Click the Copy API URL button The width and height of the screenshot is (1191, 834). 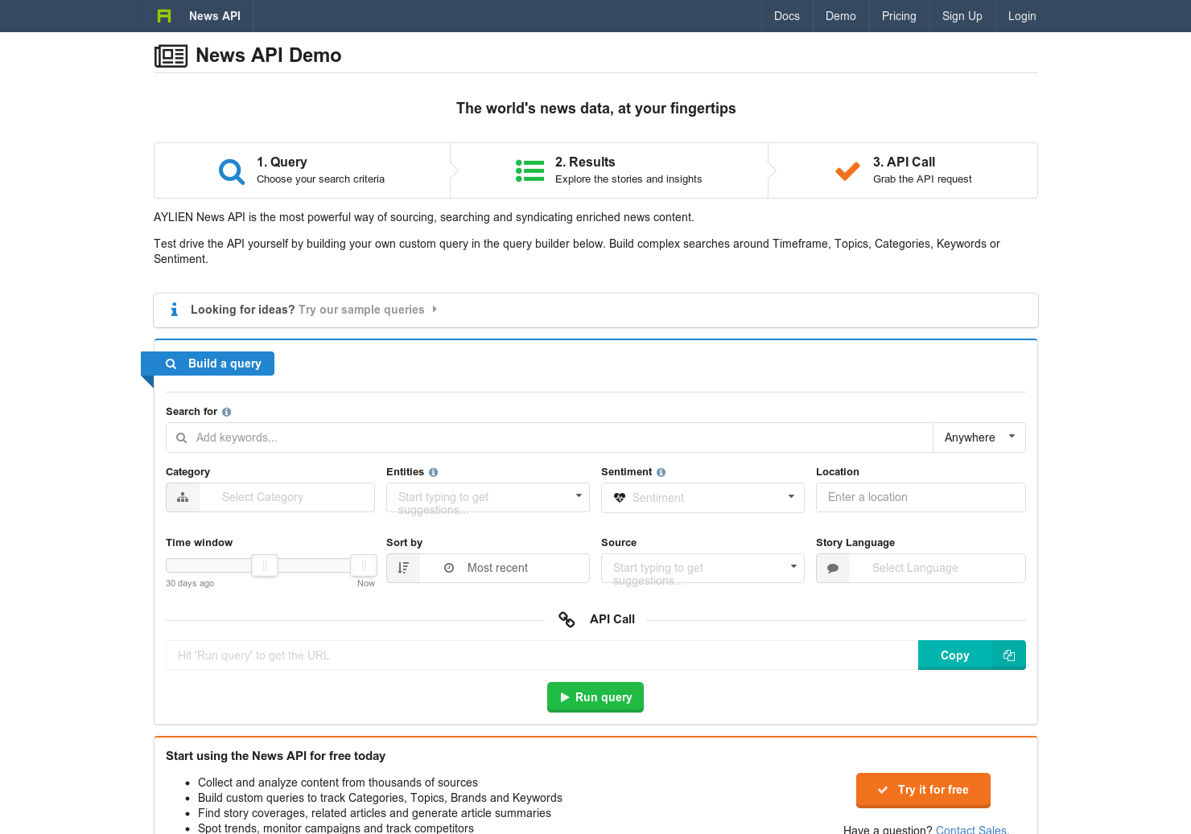[x=972, y=655]
